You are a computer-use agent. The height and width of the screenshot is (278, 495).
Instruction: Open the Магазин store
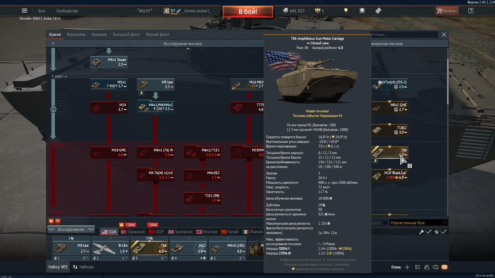(x=447, y=11)
